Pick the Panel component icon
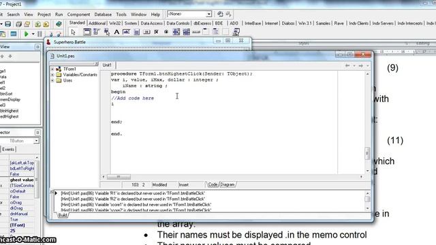436x245 pixels. (x=225, y=32)
